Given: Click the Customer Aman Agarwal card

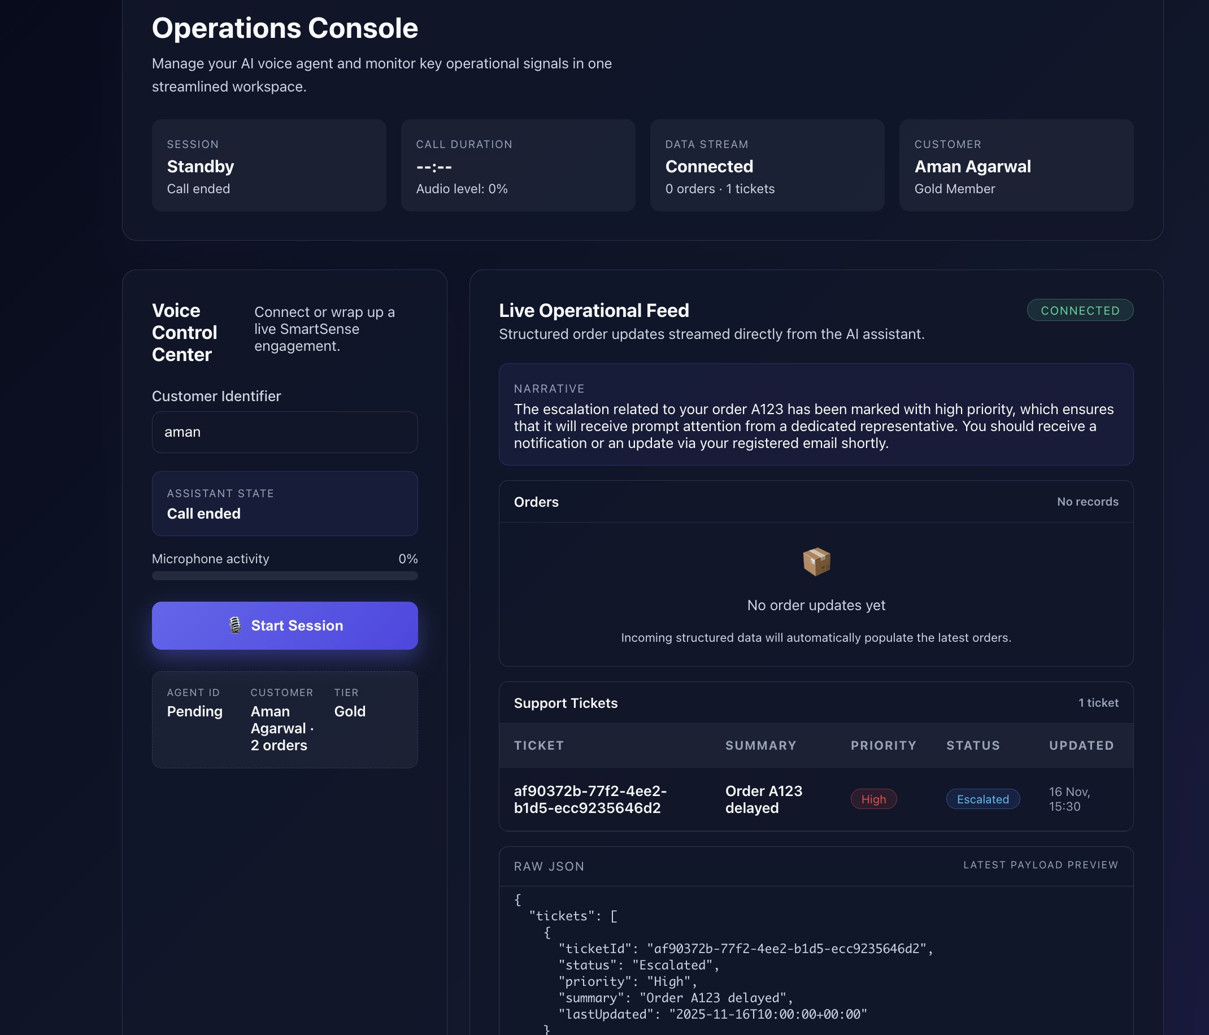Looking at the screenshot, I should click(1016, 166).
